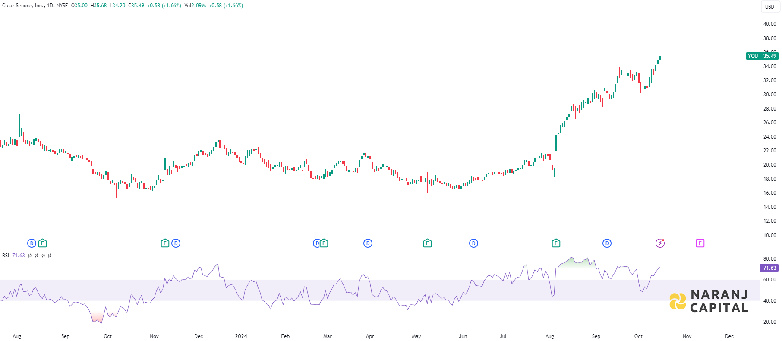Click the earnings marker in November 2023
This screenshot has height=341, width=782.
[165, 243]
